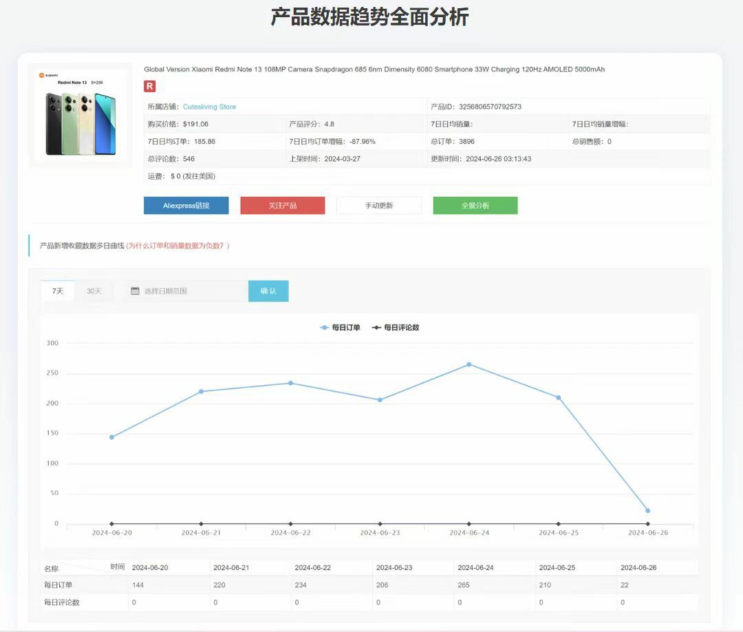Viewport: 743px width, 632px height.
Task: Toggle the 每日评论数 legend marker
Action: 376,327
